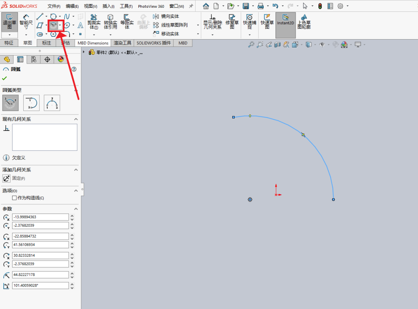Switch to the 渲染工具 tab

click(122, 43)
